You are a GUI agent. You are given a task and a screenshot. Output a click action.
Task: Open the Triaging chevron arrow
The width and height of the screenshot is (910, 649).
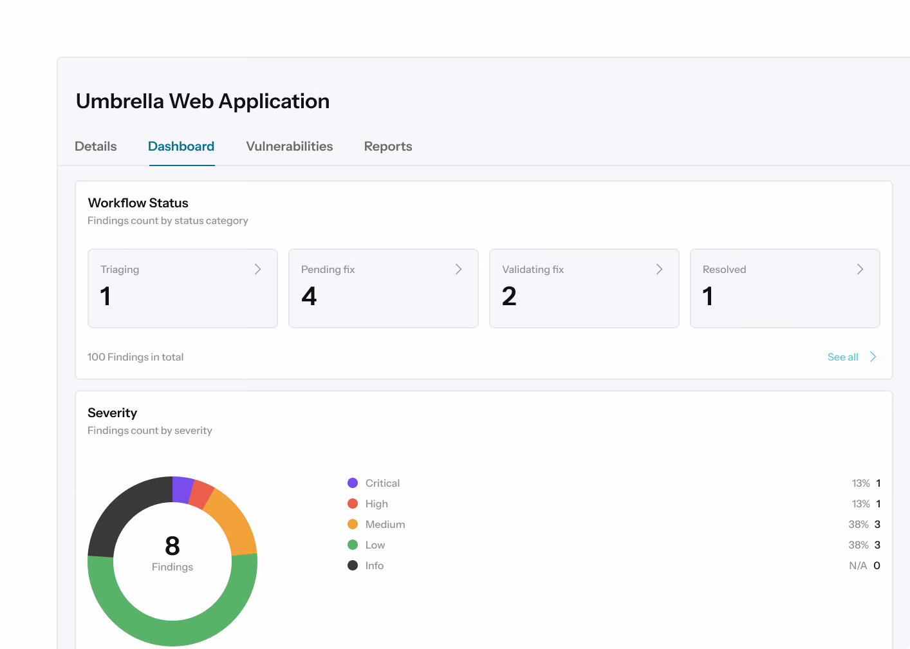click(x=257, y=269)
